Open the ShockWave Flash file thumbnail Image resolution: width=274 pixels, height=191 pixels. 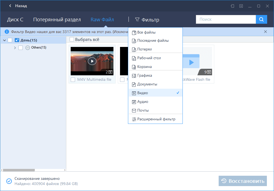[197, 61]
